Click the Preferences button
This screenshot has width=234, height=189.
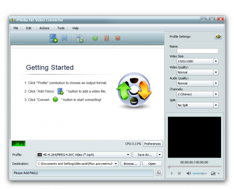click(x=153, y=144)
